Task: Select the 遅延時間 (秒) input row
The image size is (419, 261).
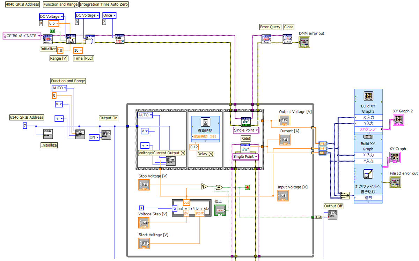Action: click(205, 137)
